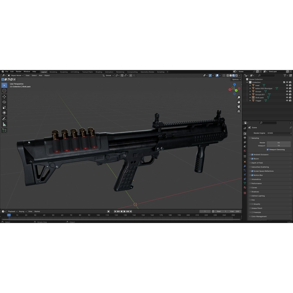Click the current frame number field
293x293 pixels.
pyautogui.click(x=205, y=211)
